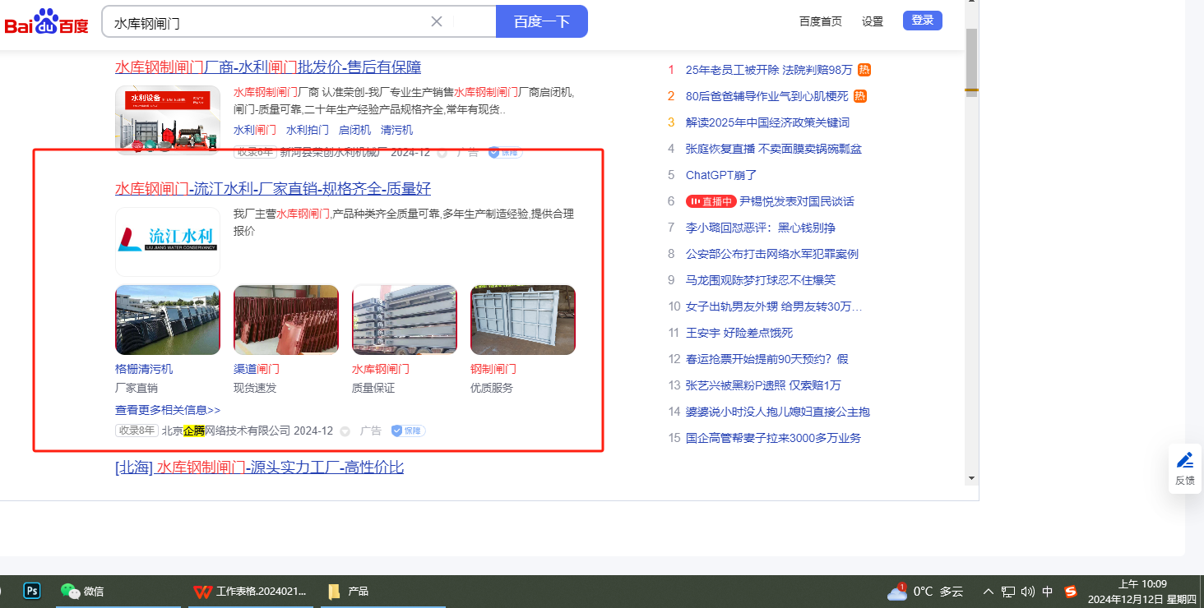
Task: Click the scrollbar down arrow
Action: click(x=971, y=477)
